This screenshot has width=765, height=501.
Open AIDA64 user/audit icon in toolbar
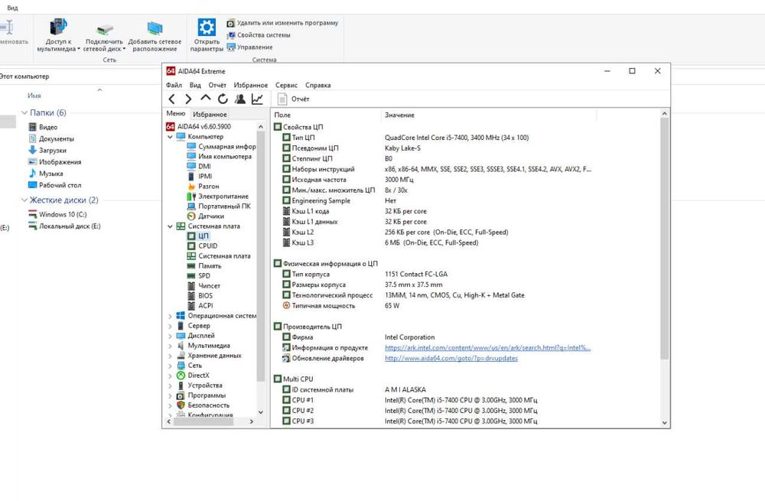coord(239,99)
